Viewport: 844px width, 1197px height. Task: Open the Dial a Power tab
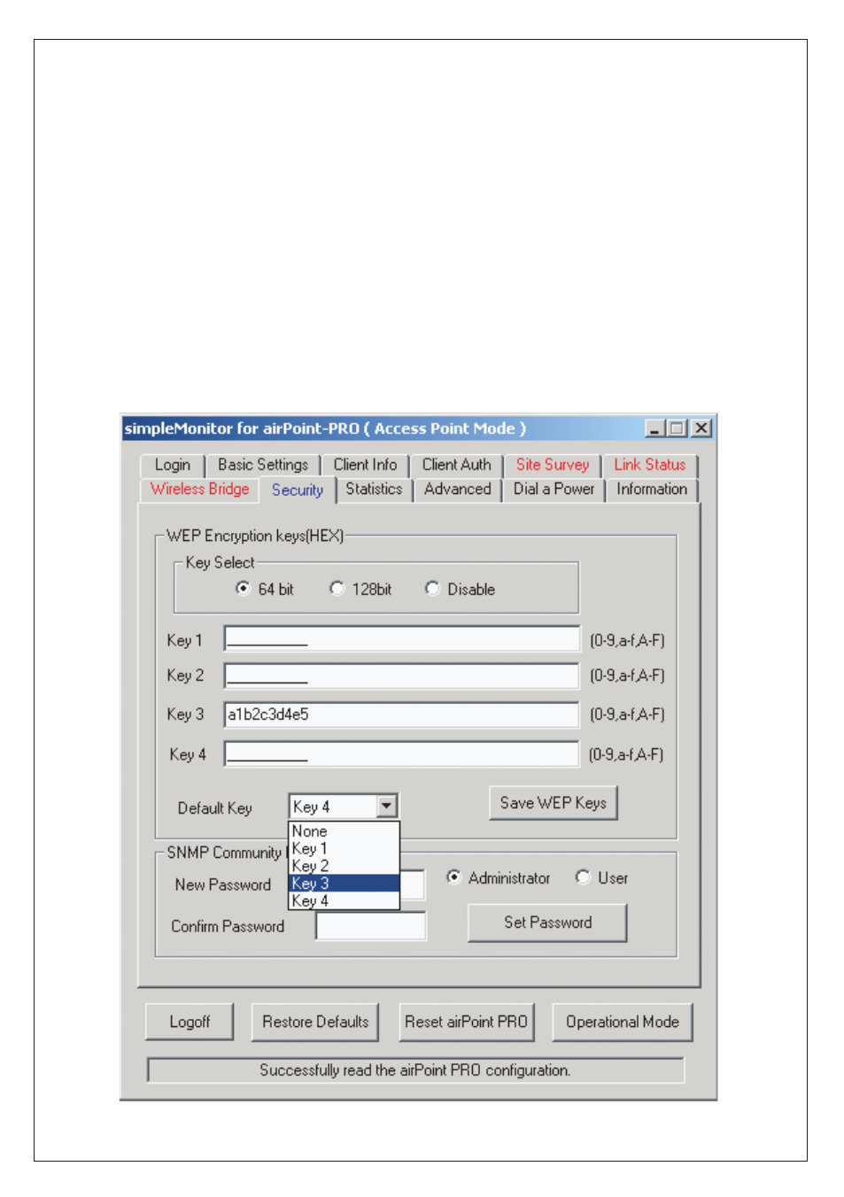point(554,489)
